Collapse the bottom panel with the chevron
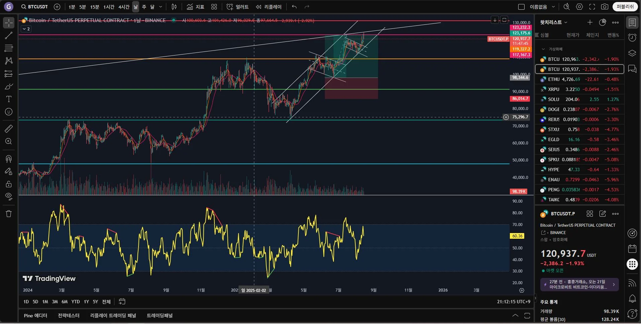 coord(515,315)
